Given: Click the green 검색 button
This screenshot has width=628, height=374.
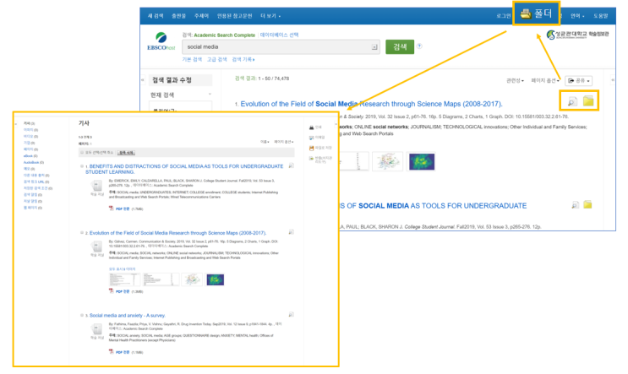Looking at the screenshot, I should 400,46.
